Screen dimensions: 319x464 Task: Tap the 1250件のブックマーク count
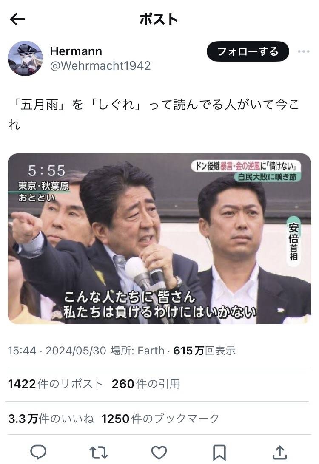click(x=160, y=419)
